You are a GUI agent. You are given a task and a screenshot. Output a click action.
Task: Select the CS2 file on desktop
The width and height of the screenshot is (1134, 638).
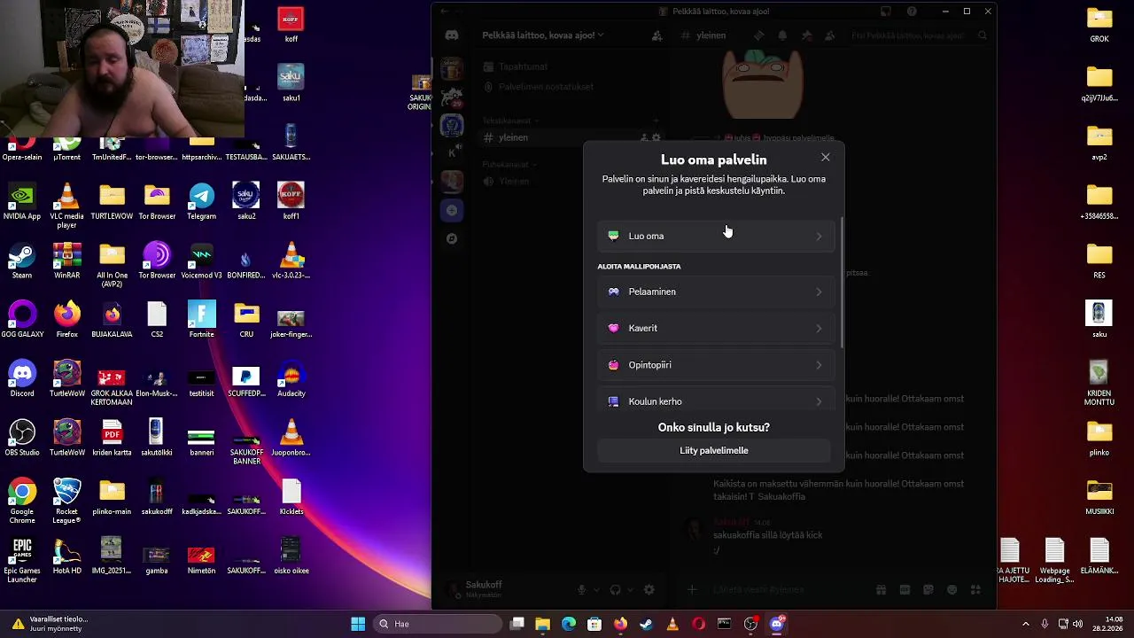point(157,319)
